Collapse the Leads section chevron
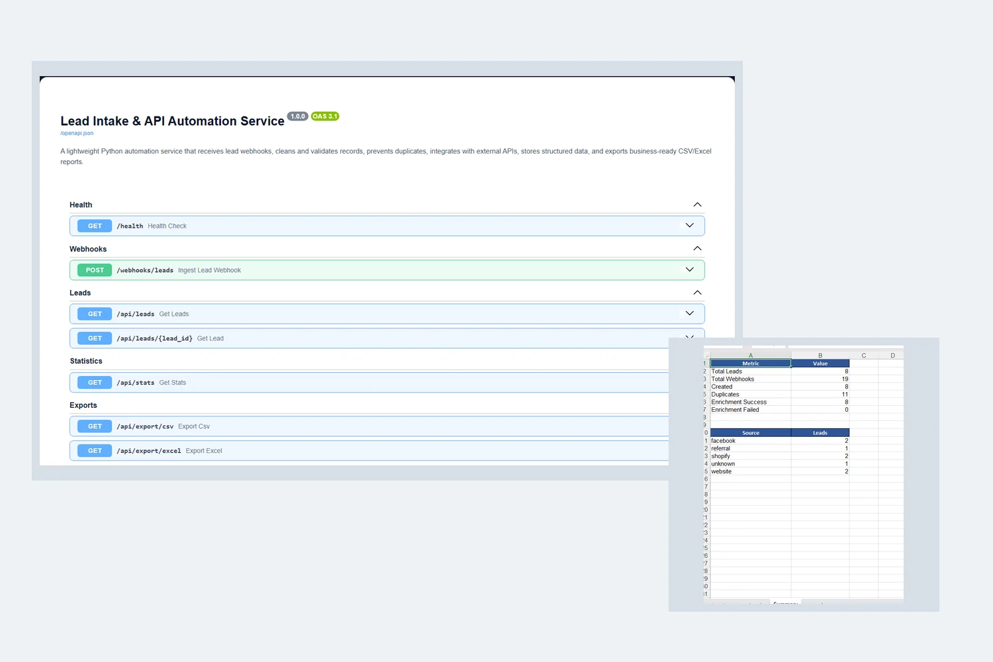The image size is (993, 662). (697, 293)
